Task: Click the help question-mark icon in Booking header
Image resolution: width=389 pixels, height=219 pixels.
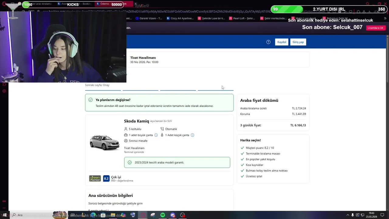Action: point(268,42)
